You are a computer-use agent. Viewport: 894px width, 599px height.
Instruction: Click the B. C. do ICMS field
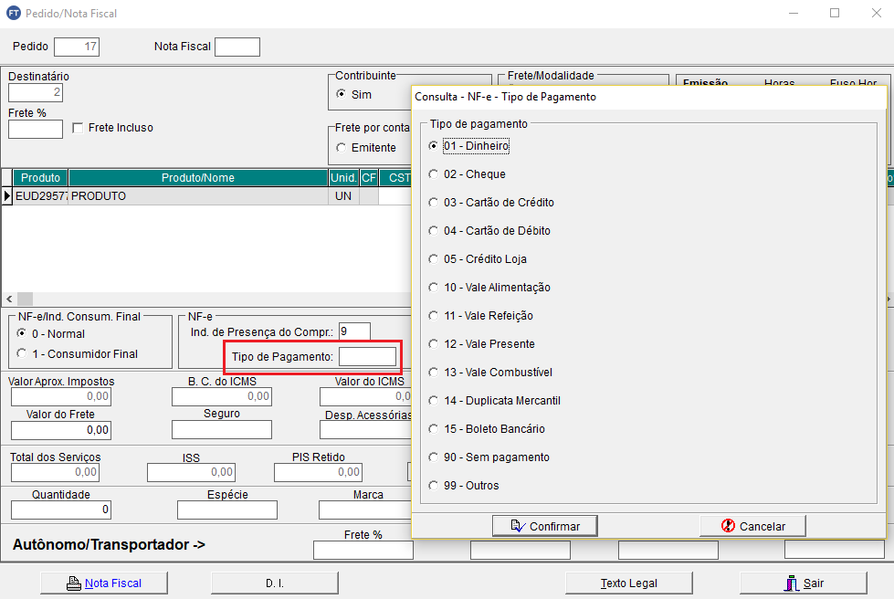tap(222, 396)
